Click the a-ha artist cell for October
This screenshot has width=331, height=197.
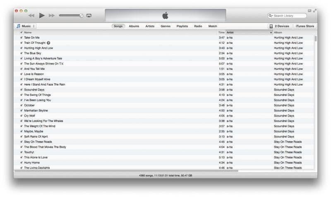230,105
